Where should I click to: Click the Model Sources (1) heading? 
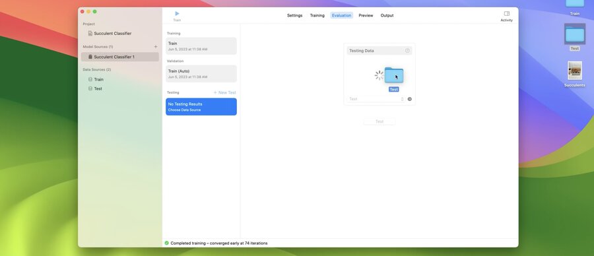click(98, 47)
